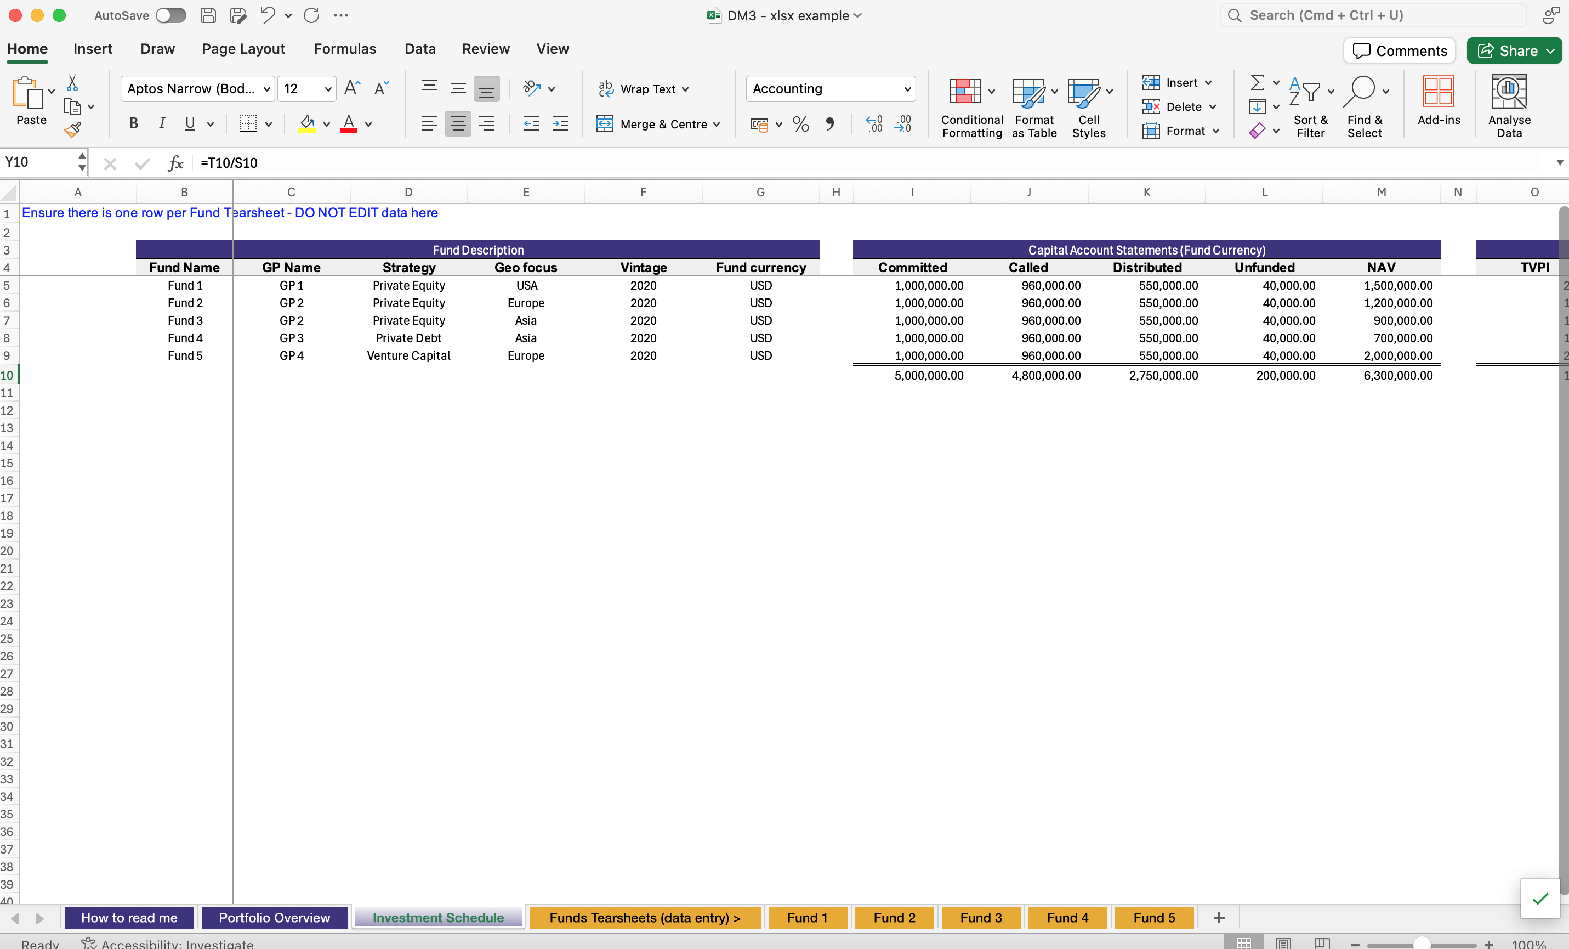Click inside the formula bar
The width and height of the screenshot is (1569, 949).
coord(509,163)
